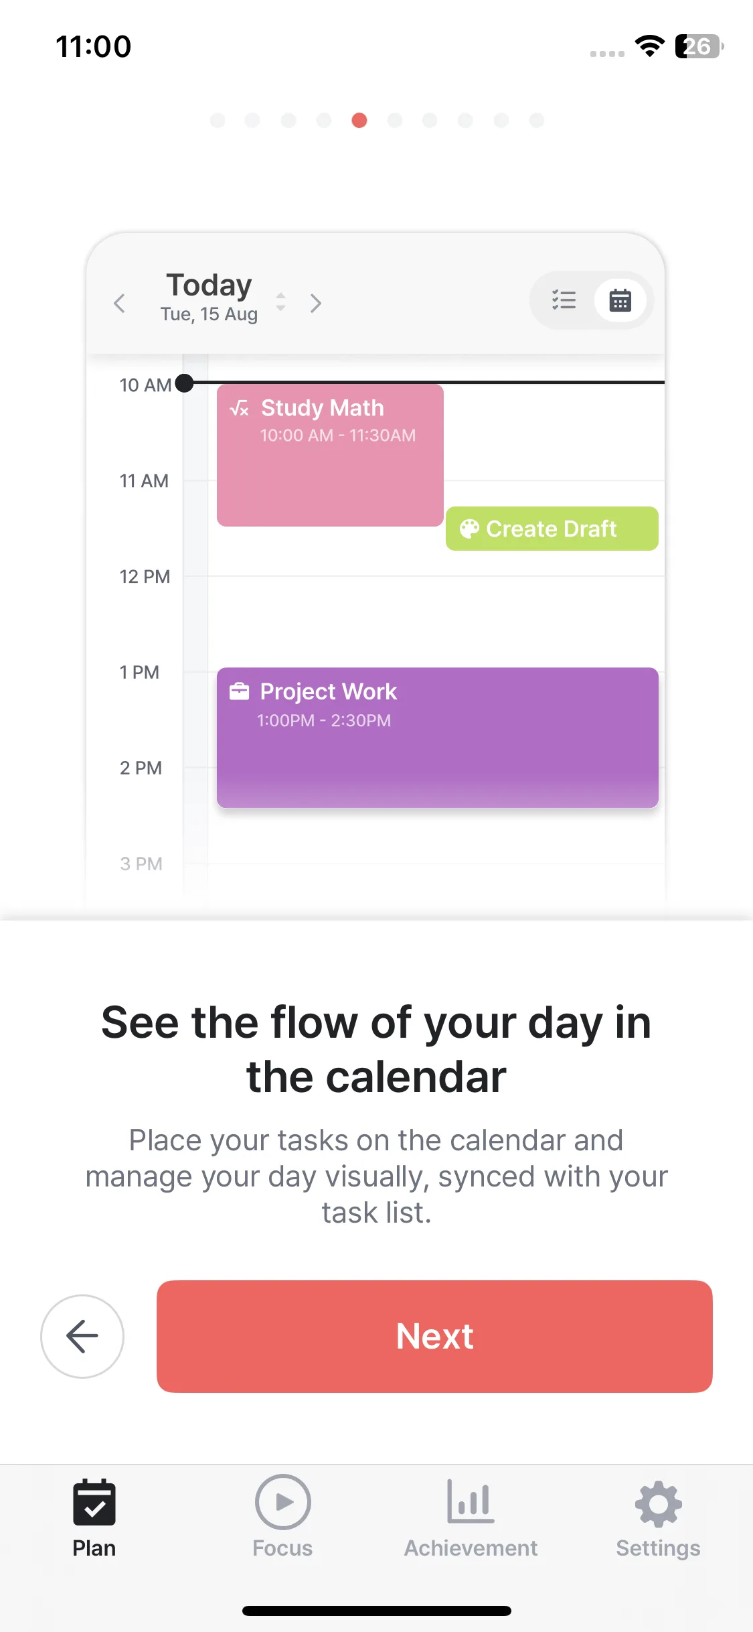This screenshot has width=753, height=1632.
Task: Open the Achievement tab
Action: [471, 1518]
